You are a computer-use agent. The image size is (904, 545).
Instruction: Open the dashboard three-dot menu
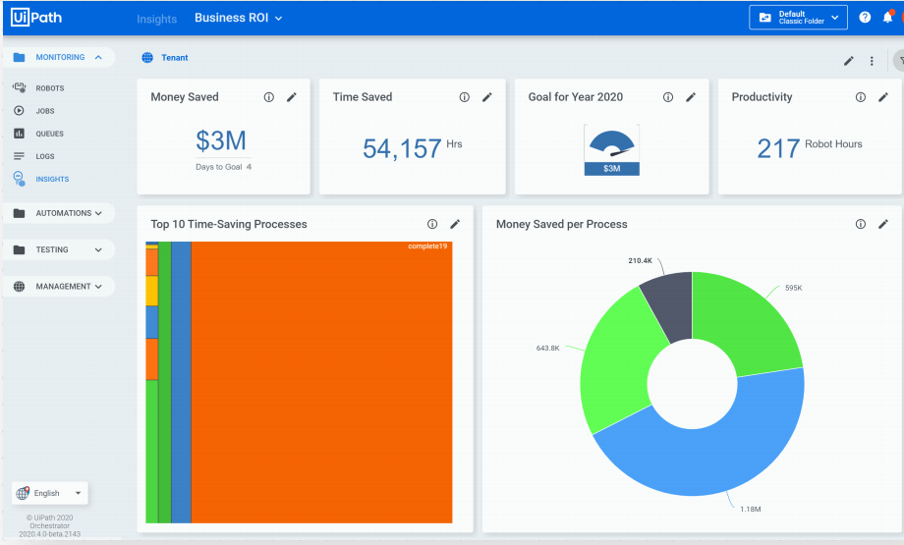(872, 61)
